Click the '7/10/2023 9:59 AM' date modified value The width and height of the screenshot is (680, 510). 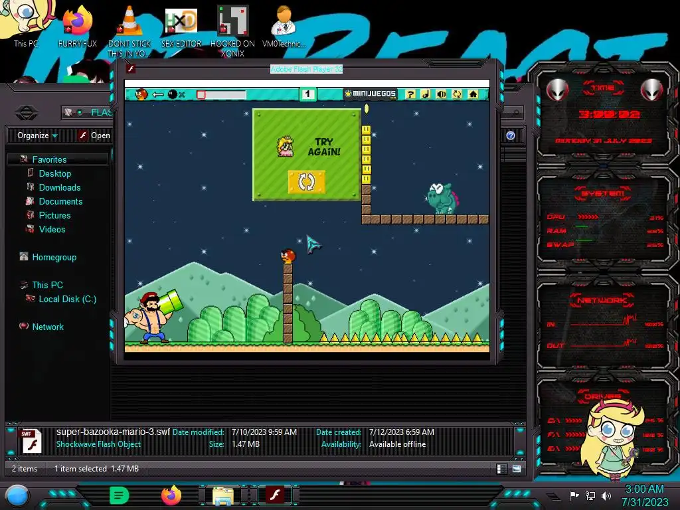(264, 432)
